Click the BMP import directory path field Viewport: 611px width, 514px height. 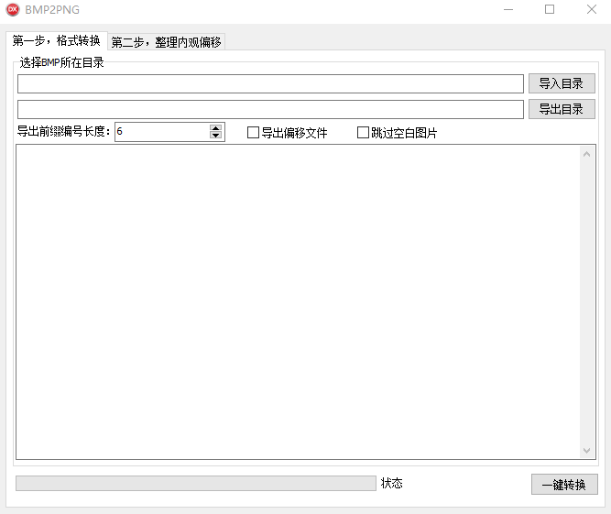[270, 84]
